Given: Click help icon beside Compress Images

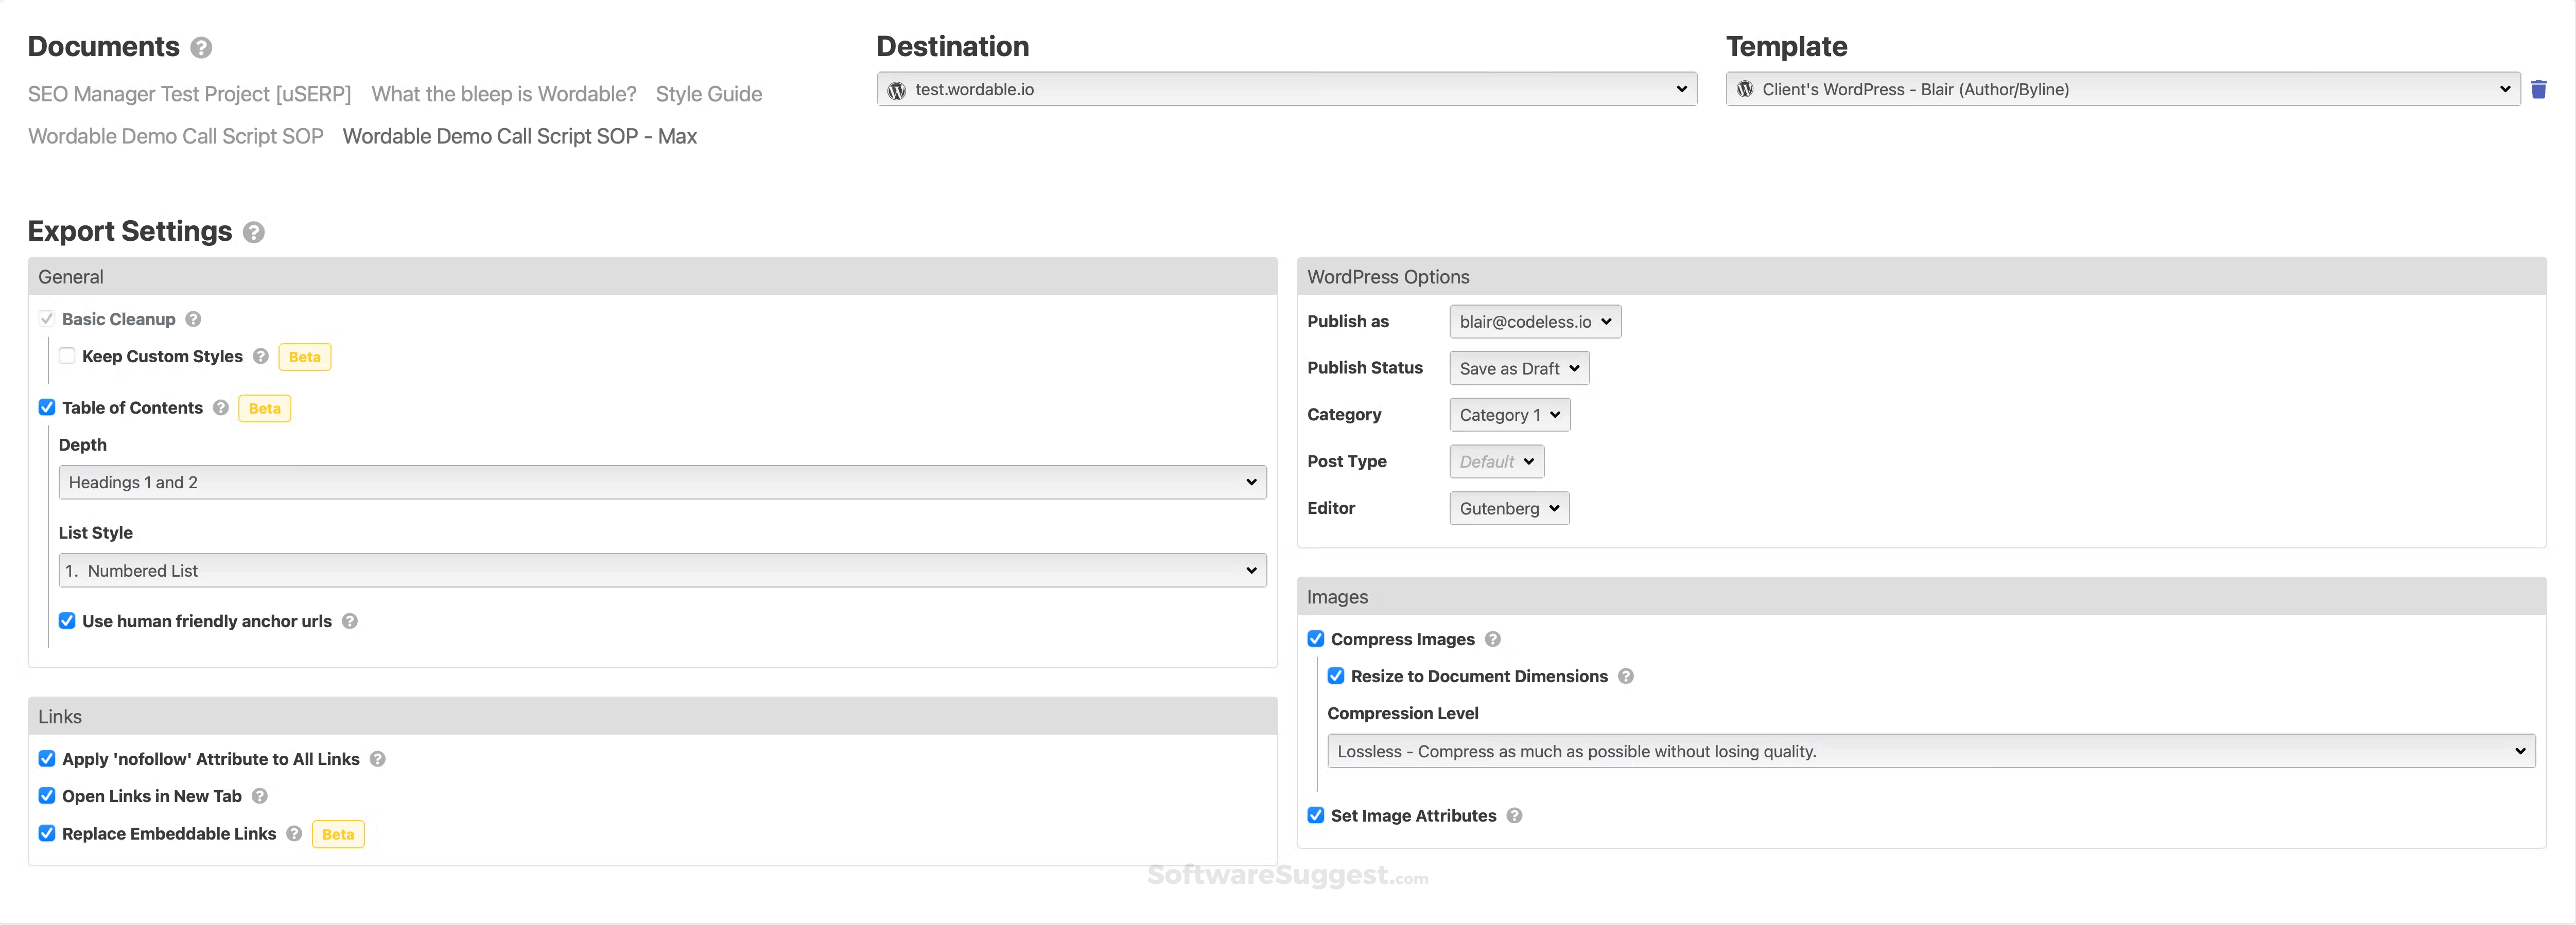Looking at the screenshot, I should tap(1492, 639).
